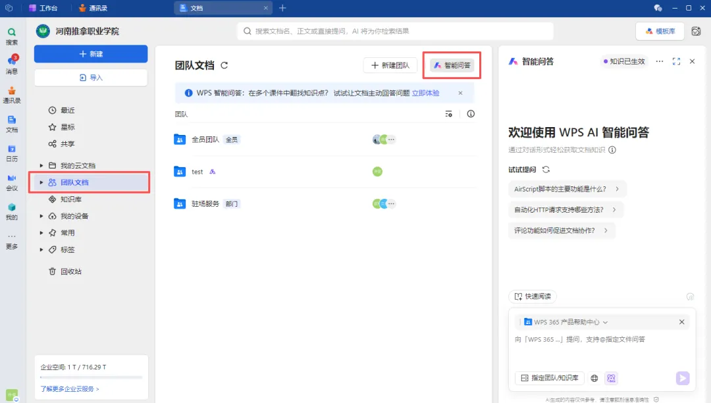Screen dimensions: 711x403
Task: Switch to 通讯录 tab
Action: point(93,8)
